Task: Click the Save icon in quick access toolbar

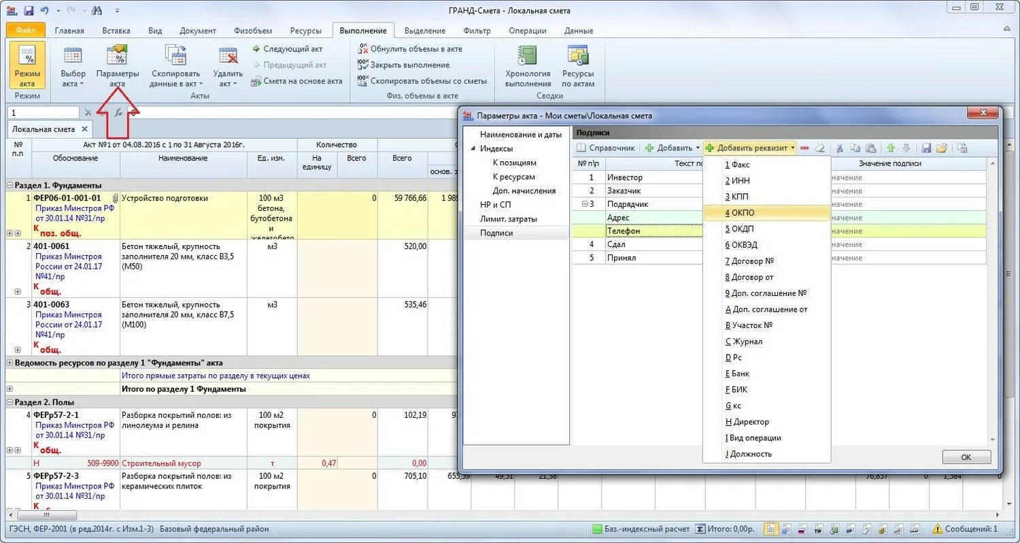Action: click(x=29, y=11)
